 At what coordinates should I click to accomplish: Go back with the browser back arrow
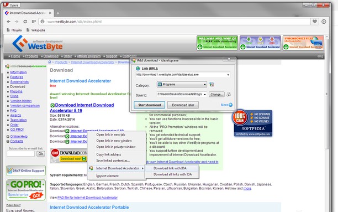coord(8,22)
